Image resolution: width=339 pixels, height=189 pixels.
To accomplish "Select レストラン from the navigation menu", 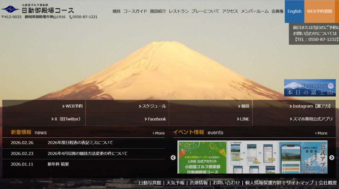I will 179,11.
